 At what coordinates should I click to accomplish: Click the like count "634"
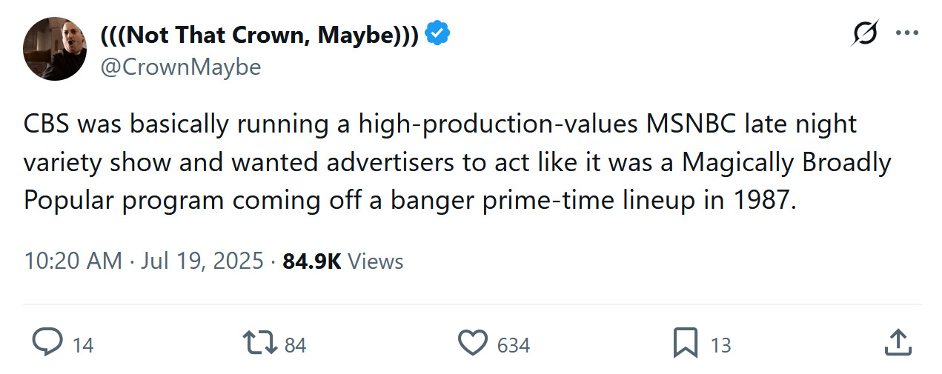point(513,345)
